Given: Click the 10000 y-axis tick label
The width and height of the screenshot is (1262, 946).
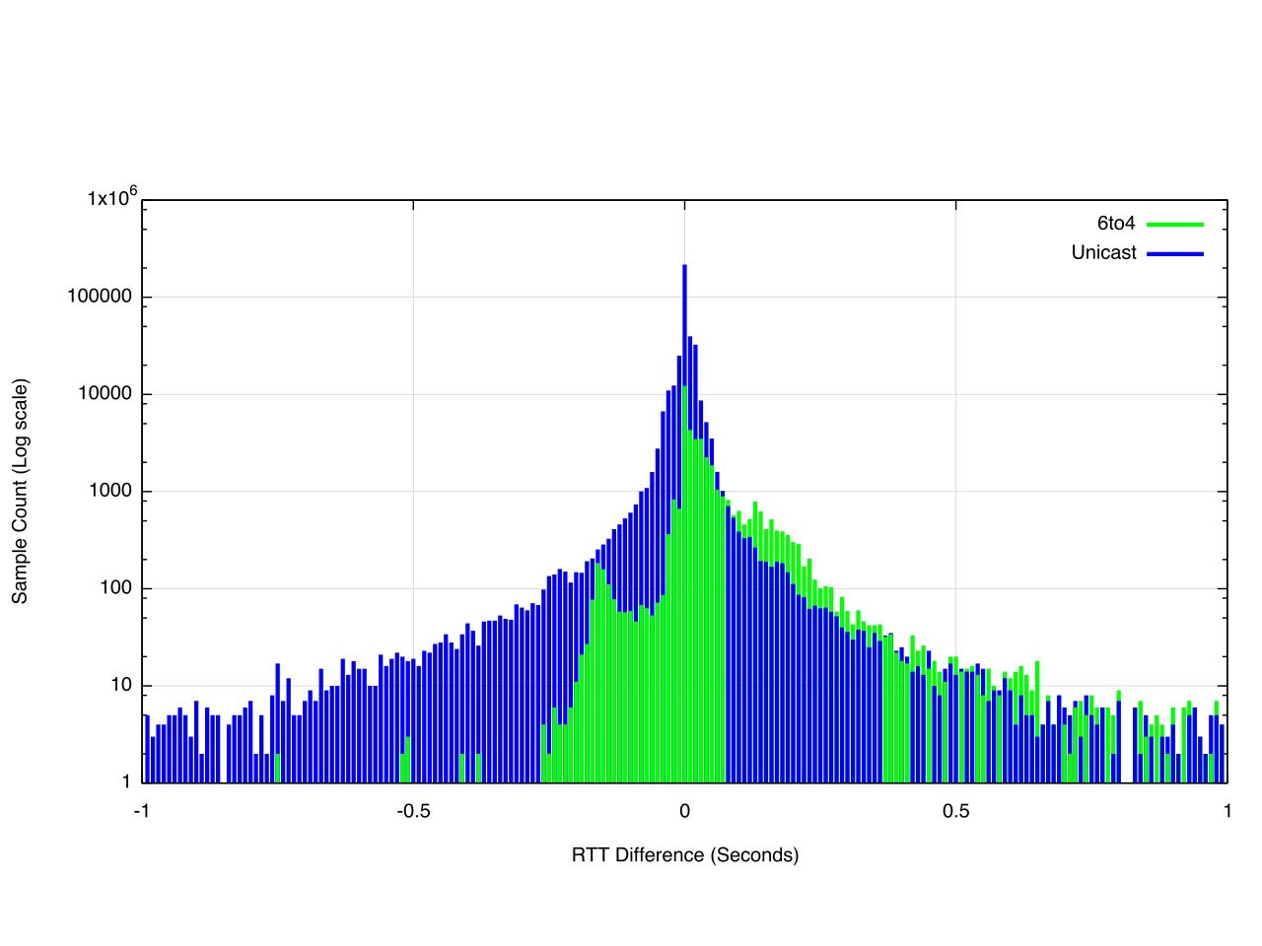Looking at the screenshot, I should pyautogui.click(x=104, y=394).
